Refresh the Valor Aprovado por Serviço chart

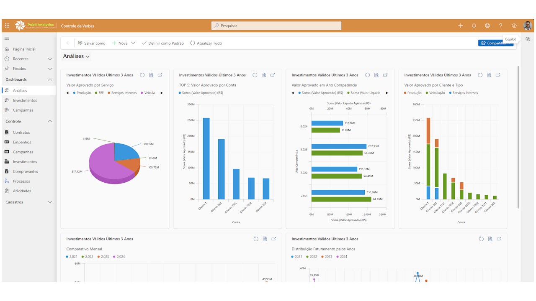(142, 75)
